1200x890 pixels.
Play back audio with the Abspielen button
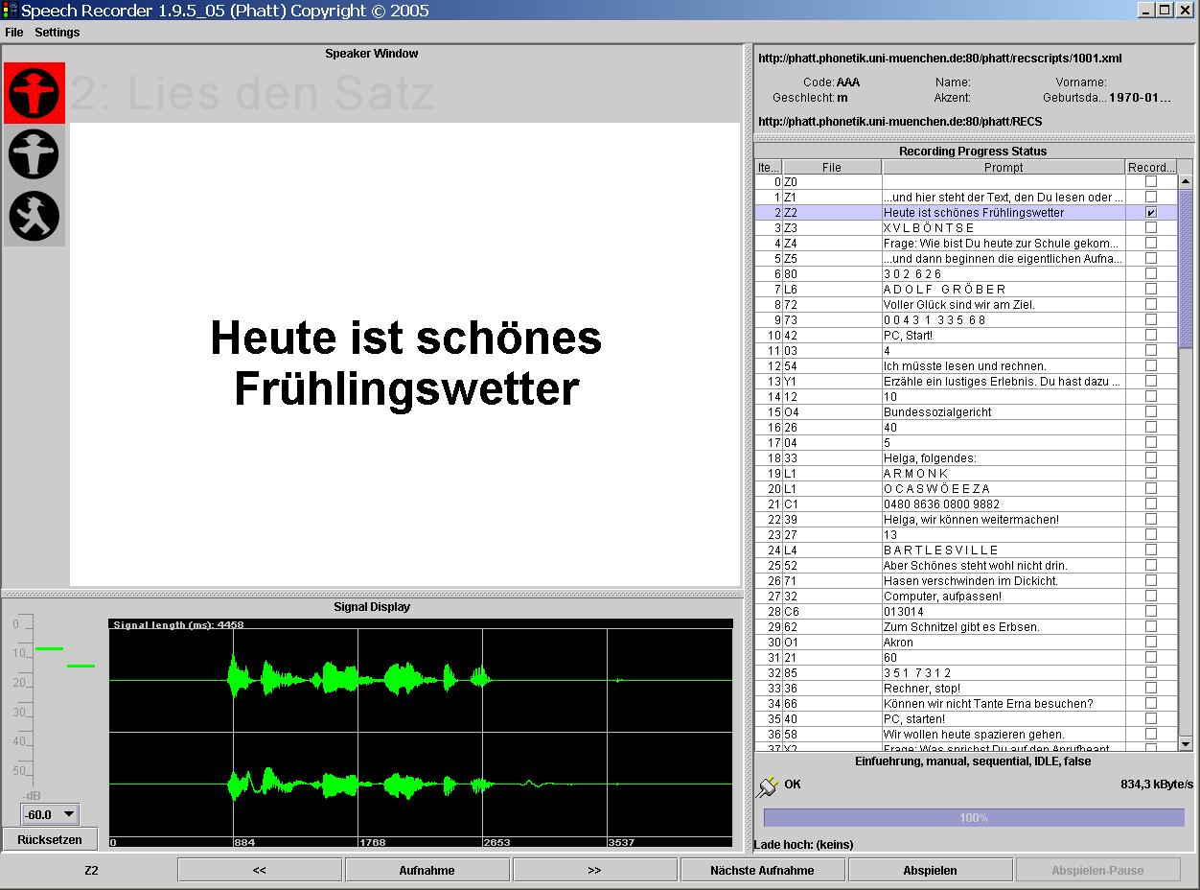(929, 869)
